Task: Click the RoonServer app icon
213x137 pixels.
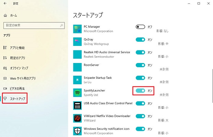Action: click(77, 67)
